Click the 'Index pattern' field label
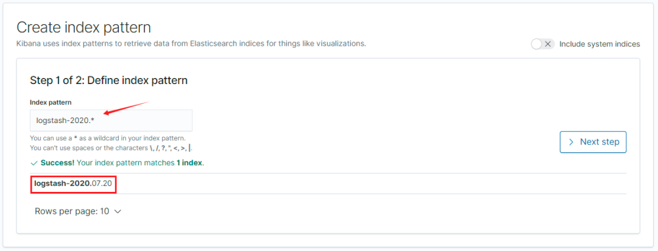The width and height of the screenshot is (658, 251). pyautogui.click(x=51, y=102)
